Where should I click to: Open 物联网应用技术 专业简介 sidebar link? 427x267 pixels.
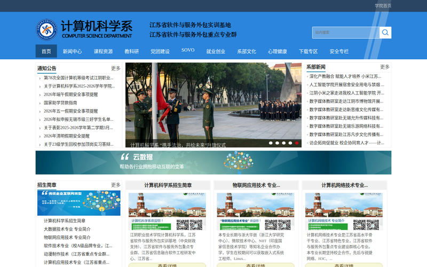pos(67,237)
